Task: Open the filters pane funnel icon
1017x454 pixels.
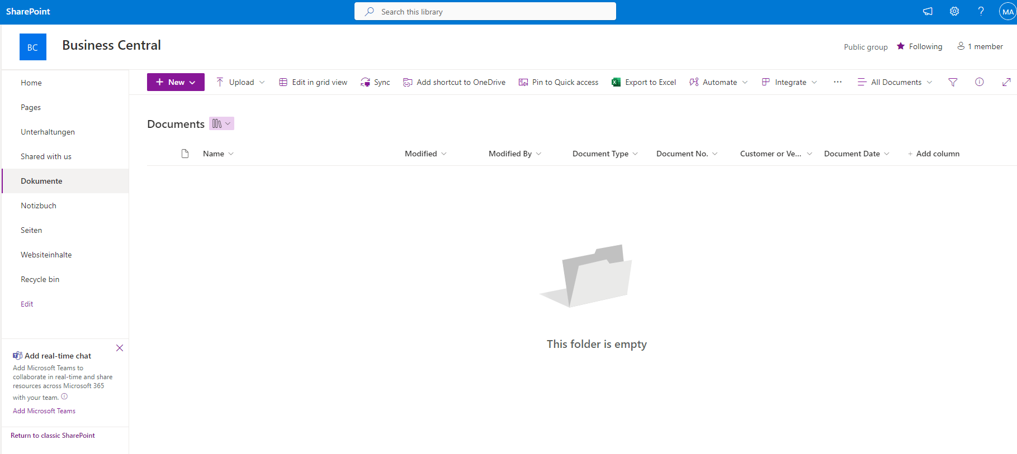Action: pos(953,82)
